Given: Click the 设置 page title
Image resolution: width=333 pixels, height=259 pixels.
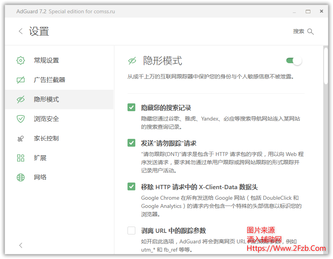Looking at the screenshot, I should point(39,32).
